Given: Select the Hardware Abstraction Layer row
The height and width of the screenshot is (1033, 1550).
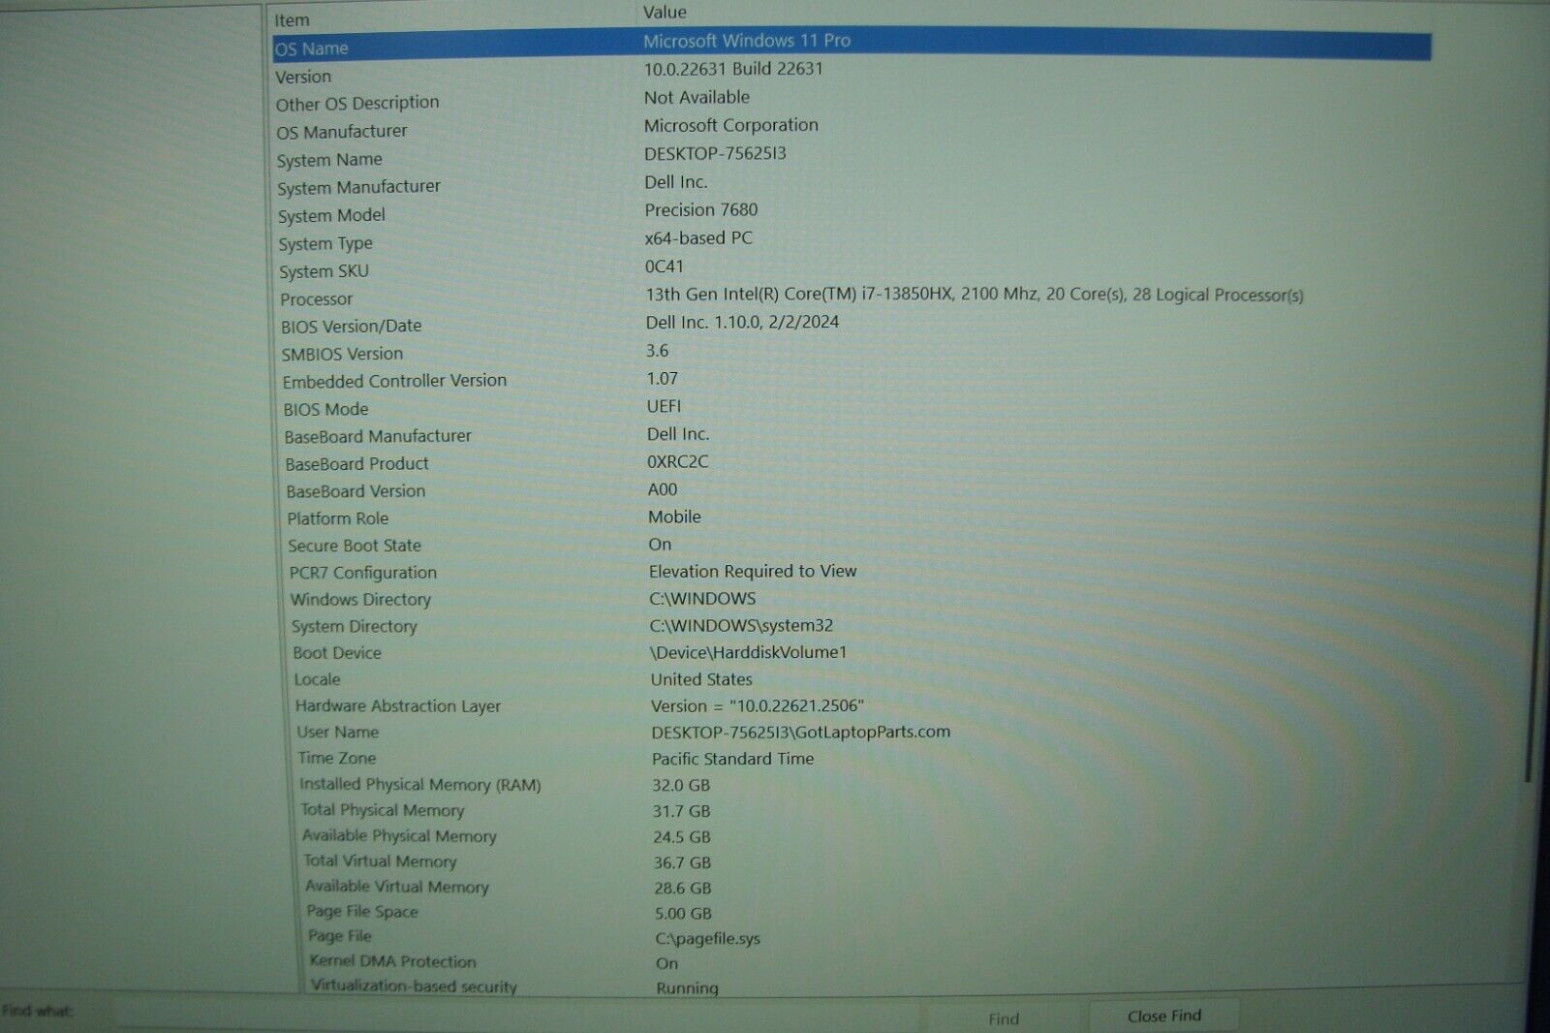Looking at the screenshot, I should pos(398,706).
